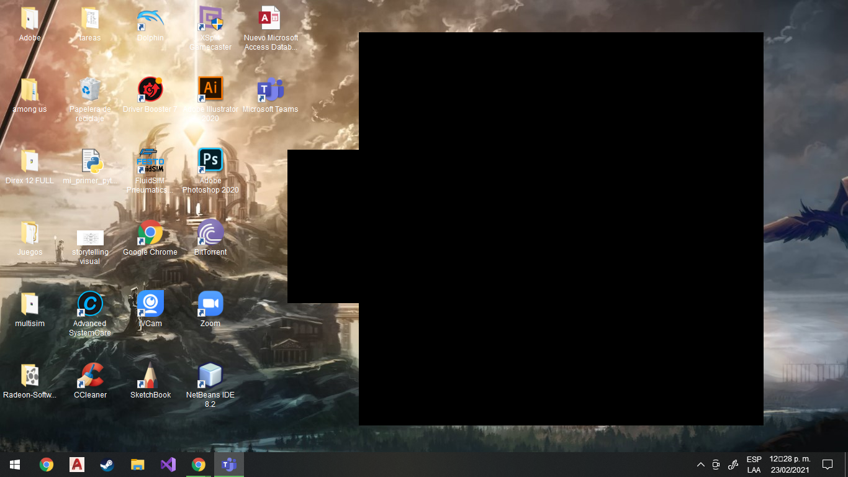The height and width of the screenshot is (477, 848).
Task: Select the Zoom desktop shortcut
Action: tap(210, 311)
